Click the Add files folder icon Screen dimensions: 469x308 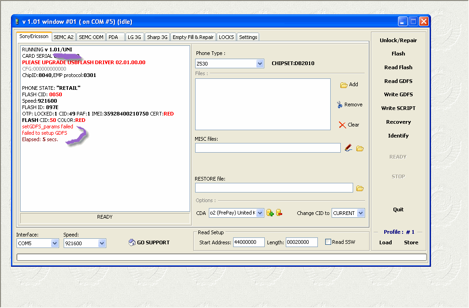tap(344, 85)
